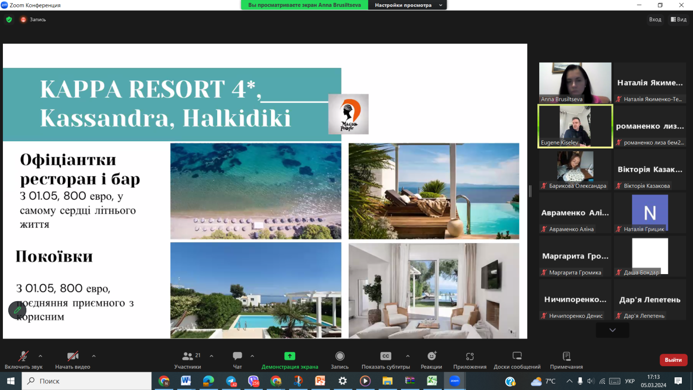
Task: Click the green banner naming Anna Brusiltseva's screen
Action: pyautogui.click(x=305, y=5)
